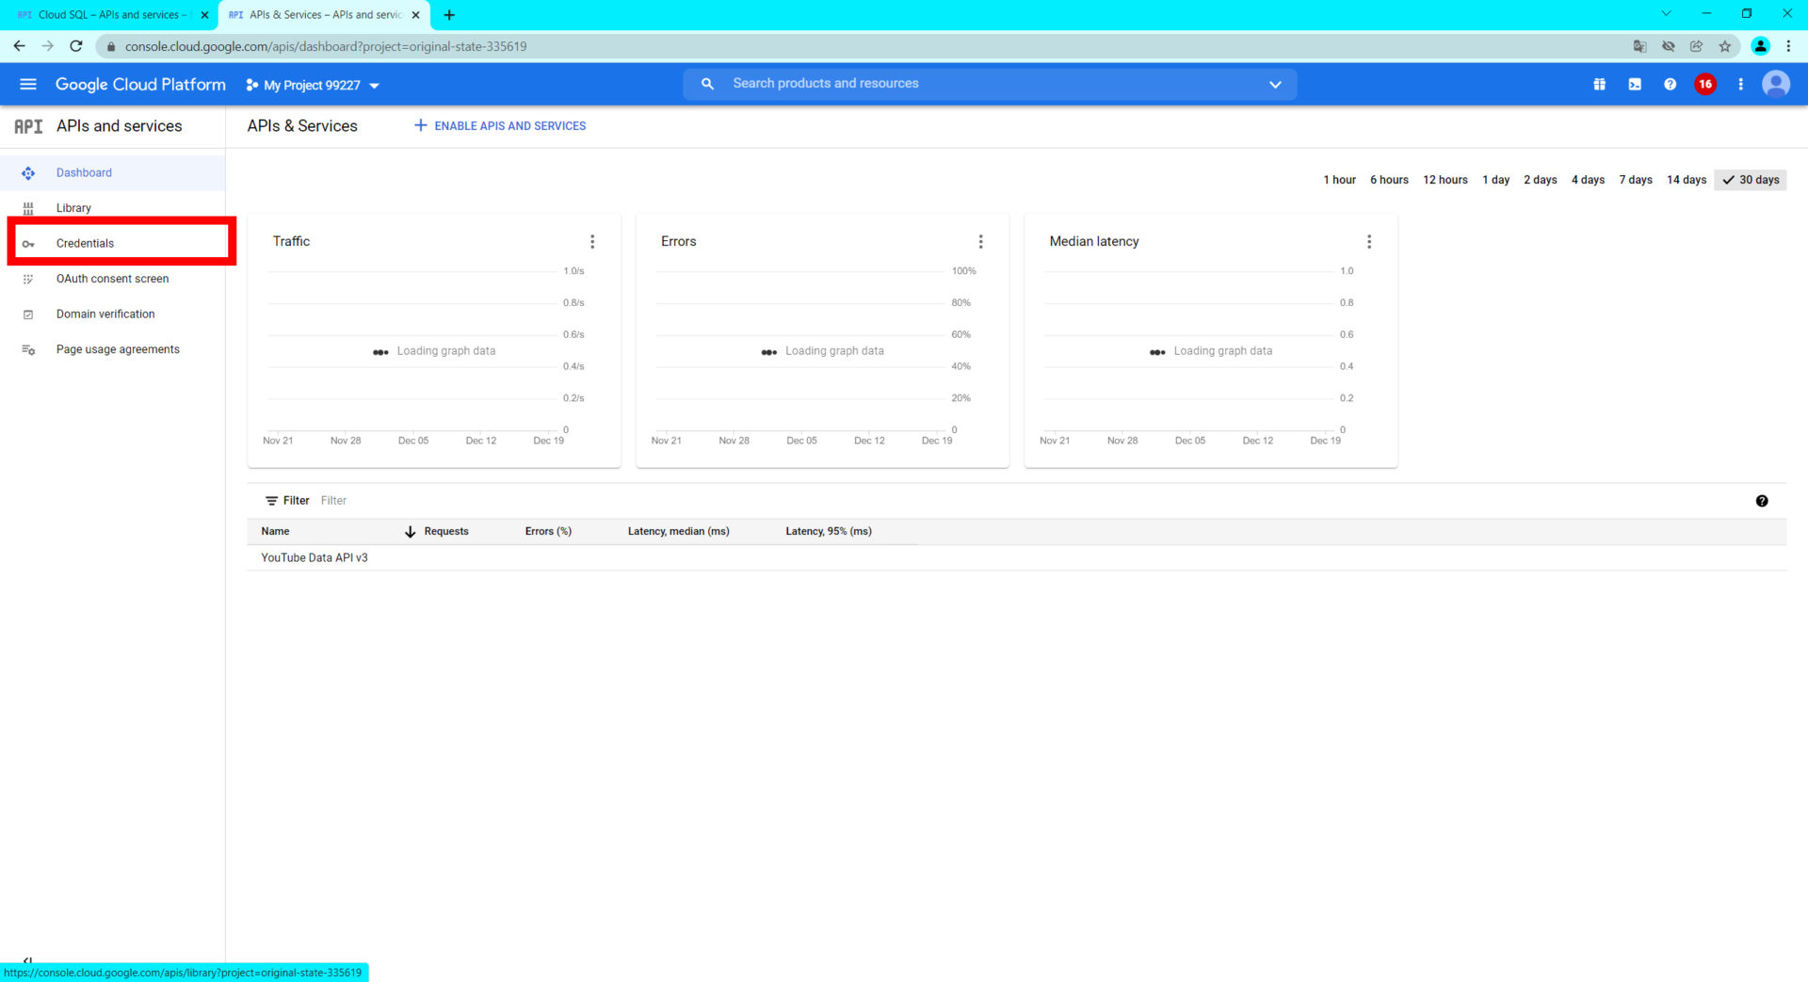Open the Google account avatar

1776,85
